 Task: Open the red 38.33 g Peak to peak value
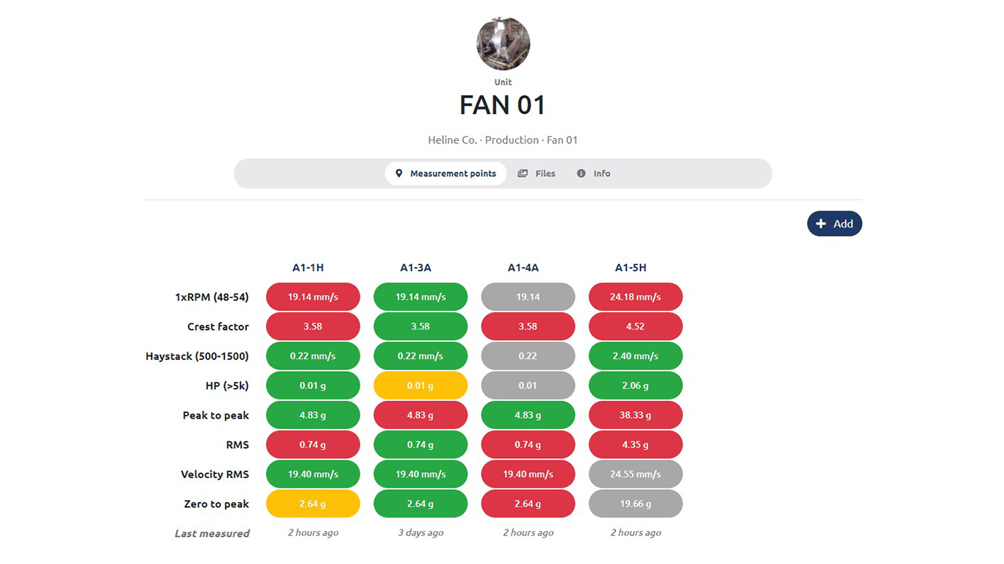tap(636, 415)
